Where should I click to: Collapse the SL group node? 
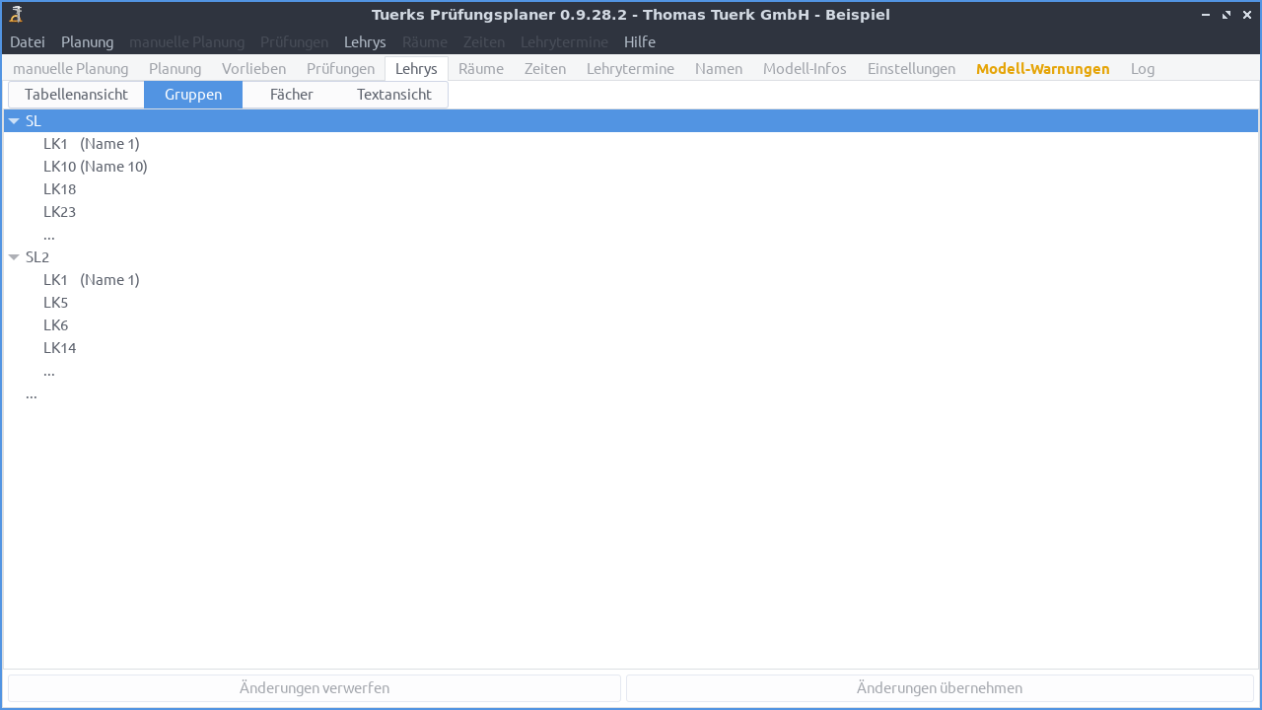click(14, 120)
